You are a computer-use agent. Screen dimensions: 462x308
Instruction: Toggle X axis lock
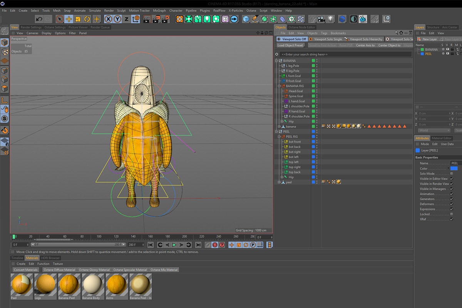coord(108,19)
